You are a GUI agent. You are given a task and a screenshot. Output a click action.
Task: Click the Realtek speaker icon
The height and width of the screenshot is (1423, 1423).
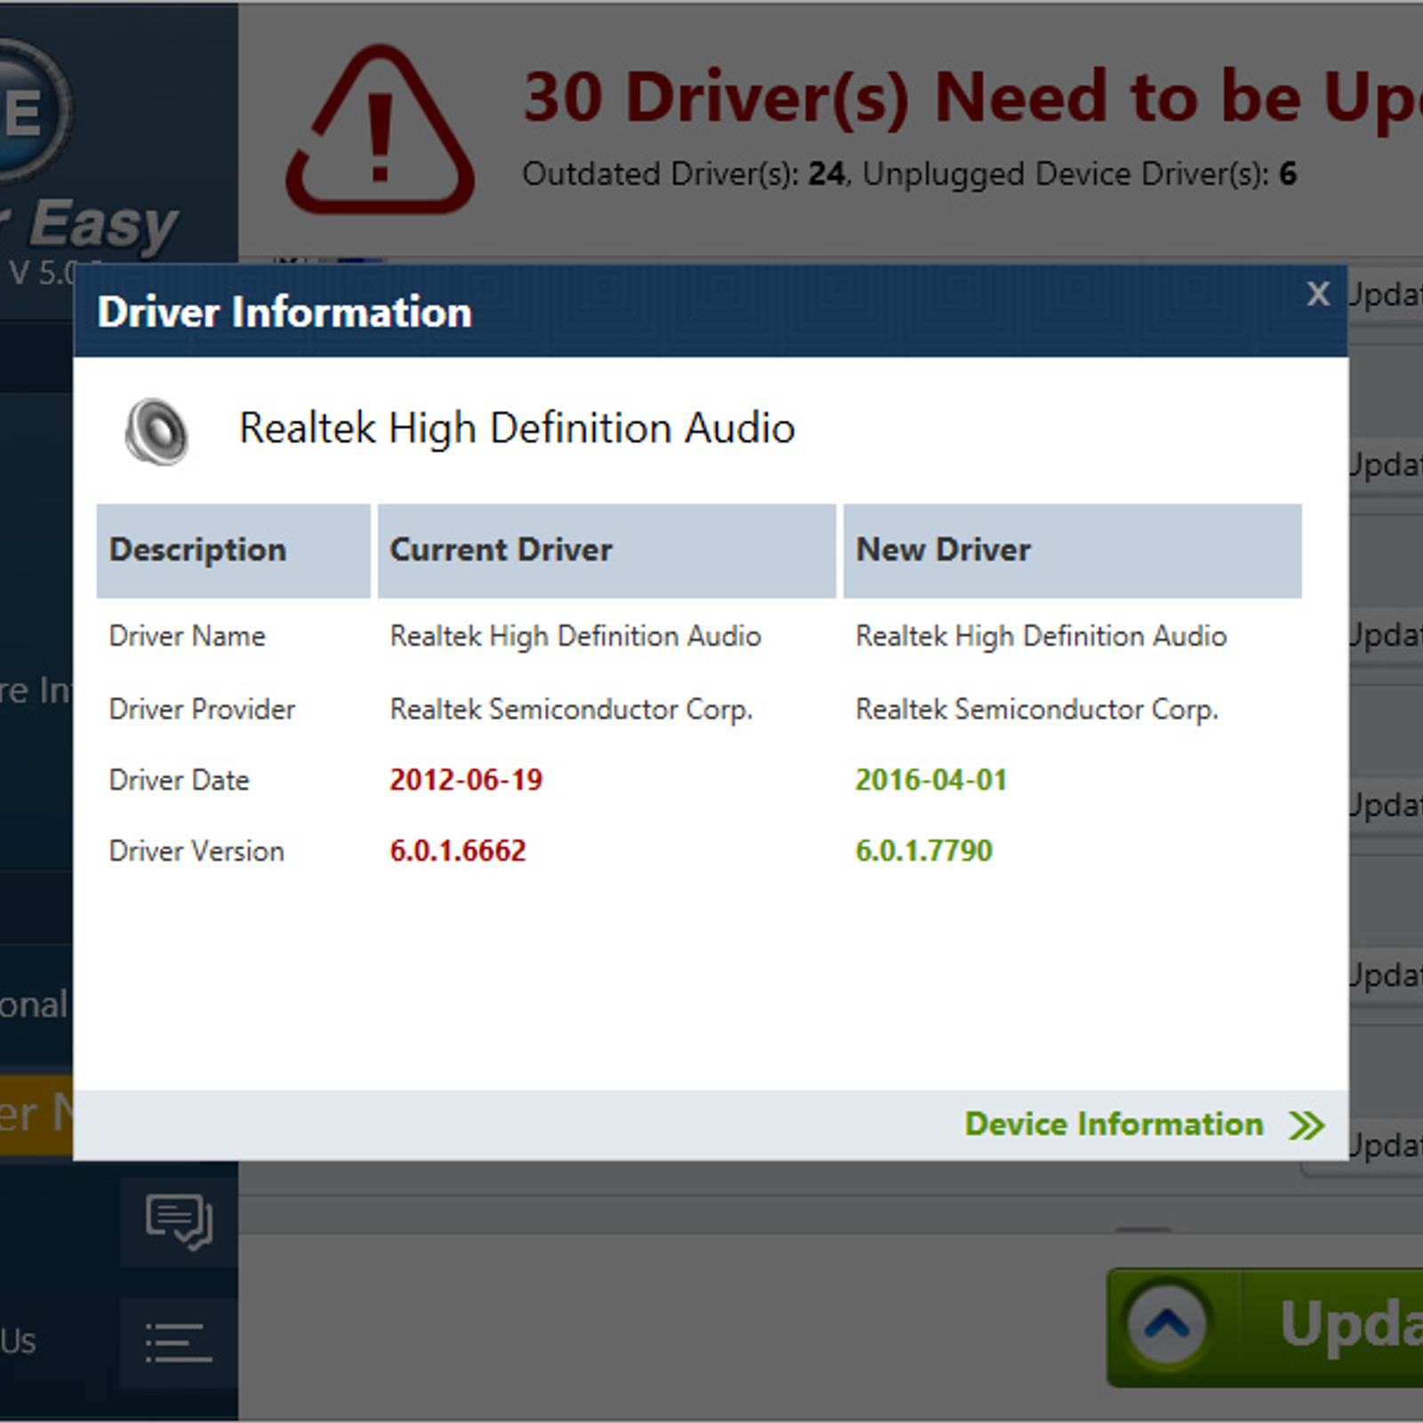click(157, 431)
